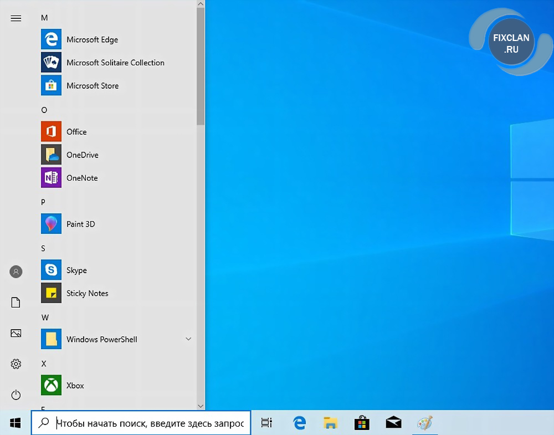Image resolution: width=554 pixels, height=435 pixels.
Task: Click the letter S section header
Action: [x=43, y=248]
